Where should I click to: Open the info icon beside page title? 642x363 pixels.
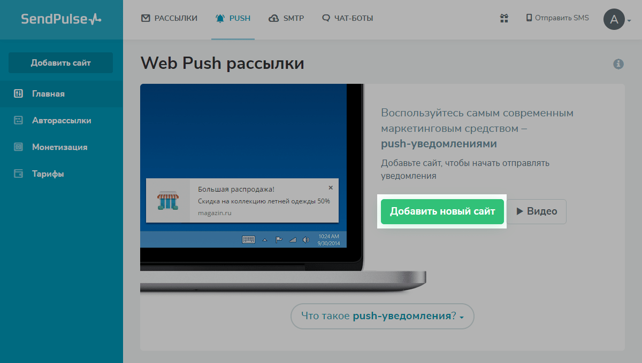click(x=618, y=64)
